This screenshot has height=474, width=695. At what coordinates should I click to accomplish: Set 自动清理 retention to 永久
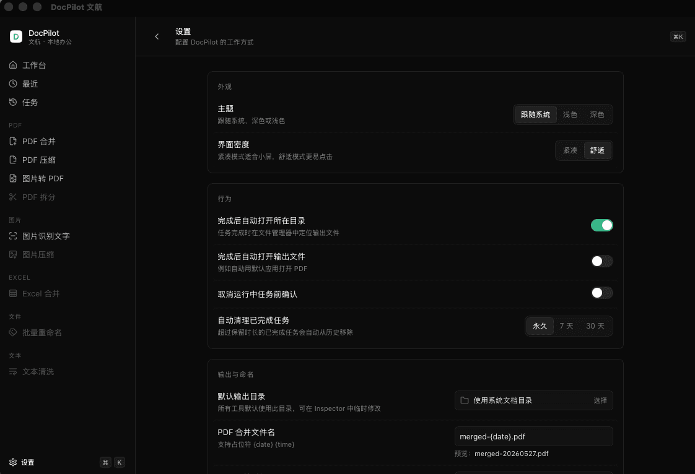tap(540, 326)
